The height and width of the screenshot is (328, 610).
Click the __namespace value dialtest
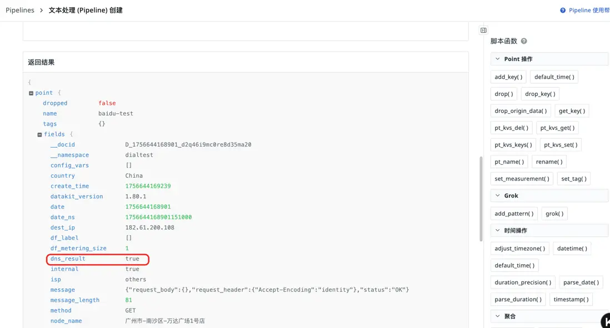139,155
